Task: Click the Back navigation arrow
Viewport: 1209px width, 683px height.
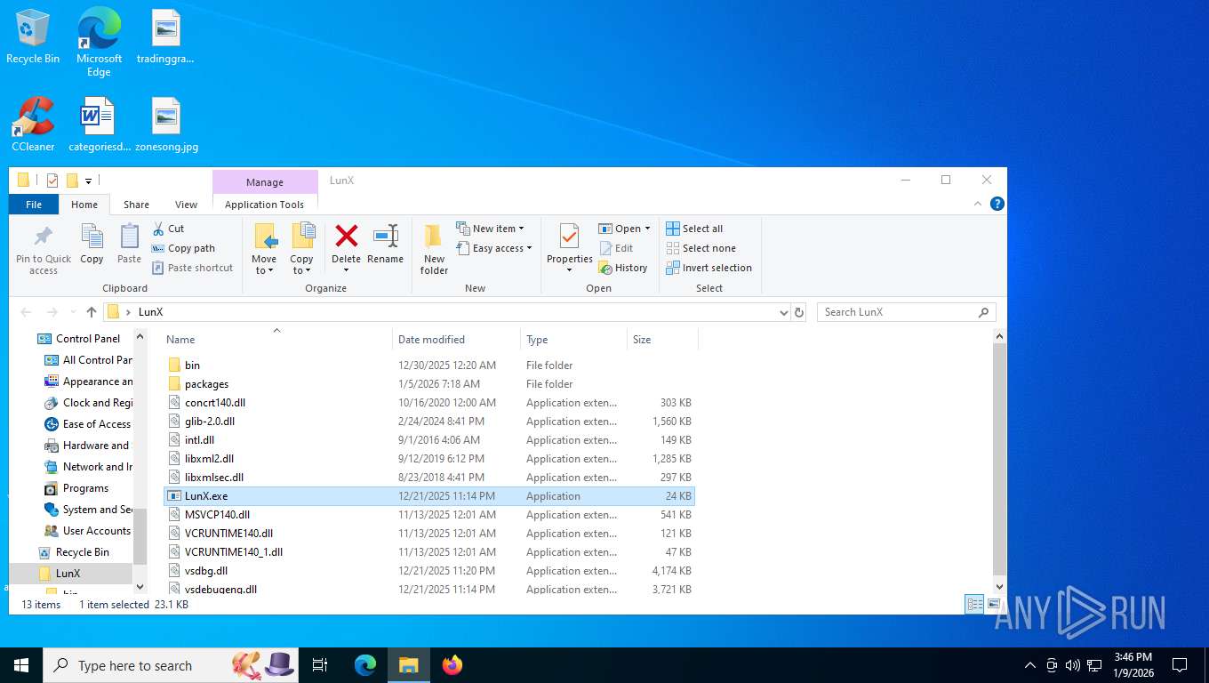Action: coord(26,312)
